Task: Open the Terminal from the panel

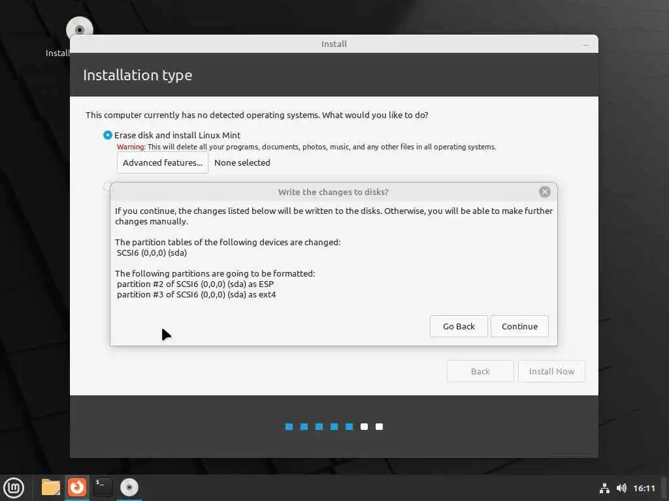Action: tap(103, 487)
